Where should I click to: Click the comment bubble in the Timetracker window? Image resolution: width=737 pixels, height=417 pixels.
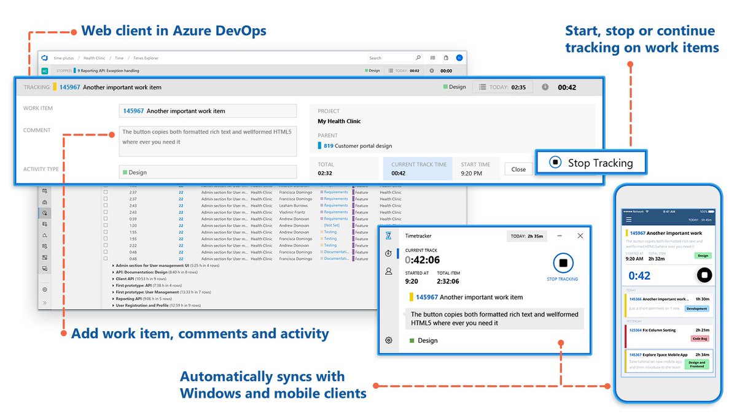coord(494,318)
